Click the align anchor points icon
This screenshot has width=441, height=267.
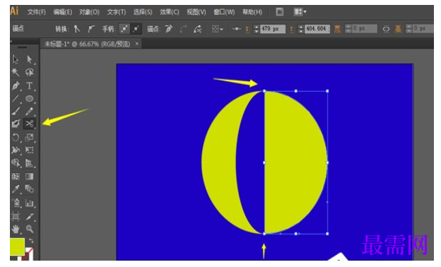(x=237, y=29)
